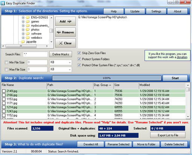The height and width of the screenshot is (155, 192).
Task: Expand the mydocuments tree node
Action: pos(23,26)
